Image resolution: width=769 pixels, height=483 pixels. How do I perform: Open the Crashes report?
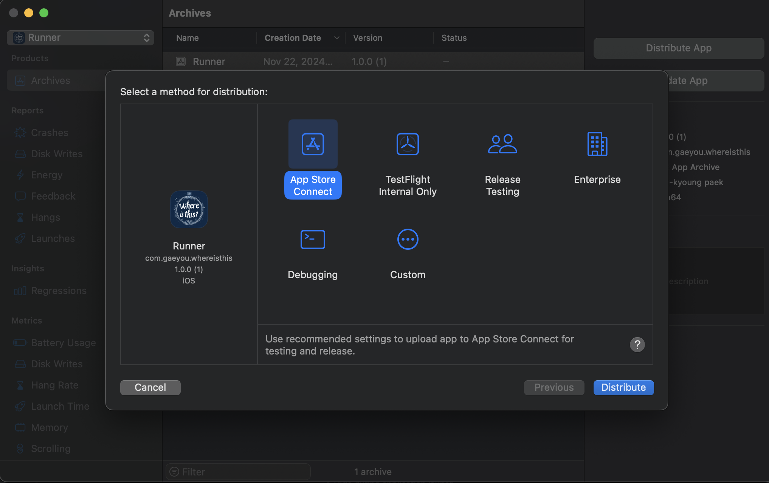(50, 133)
